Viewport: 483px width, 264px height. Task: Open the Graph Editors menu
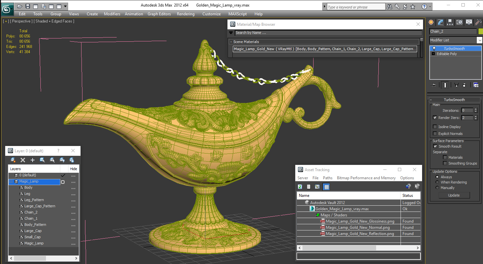(159, 14)
